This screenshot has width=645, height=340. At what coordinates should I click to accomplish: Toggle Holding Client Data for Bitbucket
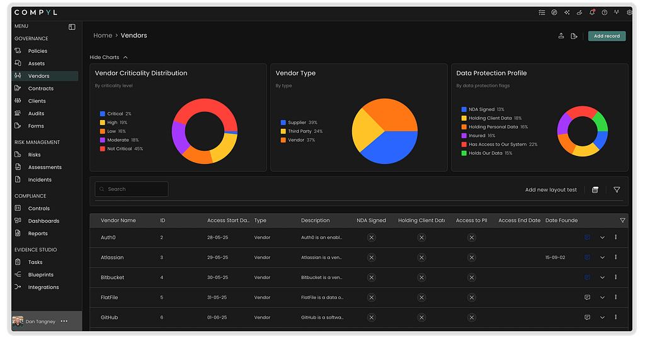tap(421, 277)
